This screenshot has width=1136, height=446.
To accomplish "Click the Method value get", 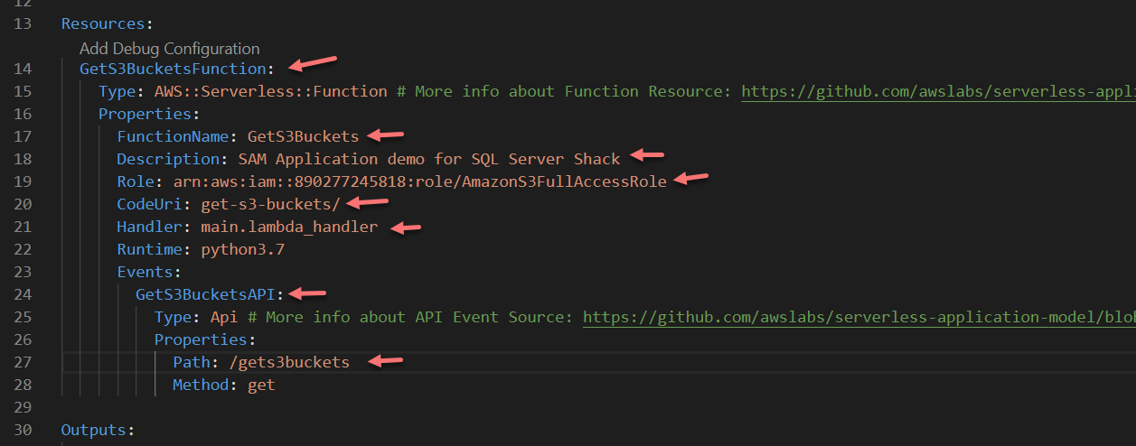I will (261, 385).
